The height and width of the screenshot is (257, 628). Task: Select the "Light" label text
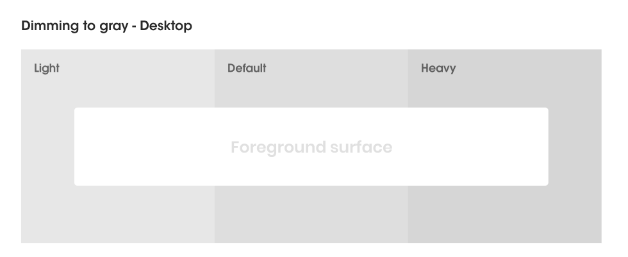47,68
